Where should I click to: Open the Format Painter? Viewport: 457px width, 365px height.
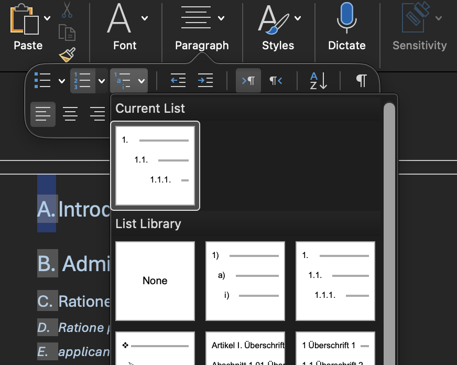67,55
